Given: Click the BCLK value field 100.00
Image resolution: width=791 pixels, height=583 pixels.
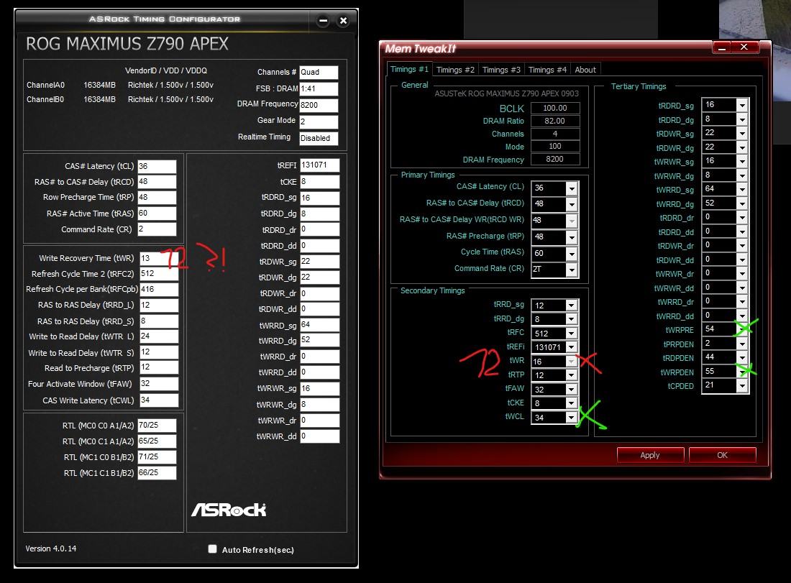Looking at the screenshot, I should (x=555, y=108).
